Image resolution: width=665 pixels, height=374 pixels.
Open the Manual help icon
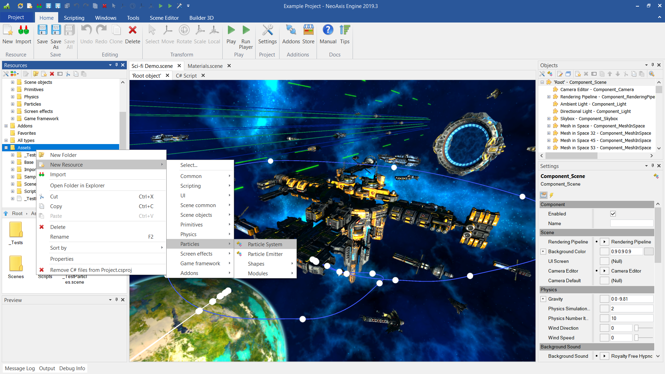pos(328,30)
